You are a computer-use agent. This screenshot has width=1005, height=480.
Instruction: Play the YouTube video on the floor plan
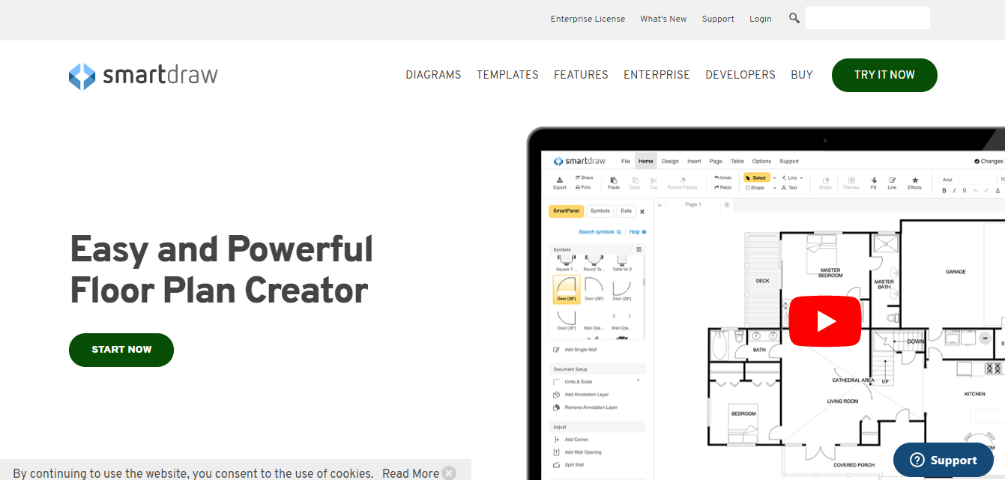click(826, 321)
